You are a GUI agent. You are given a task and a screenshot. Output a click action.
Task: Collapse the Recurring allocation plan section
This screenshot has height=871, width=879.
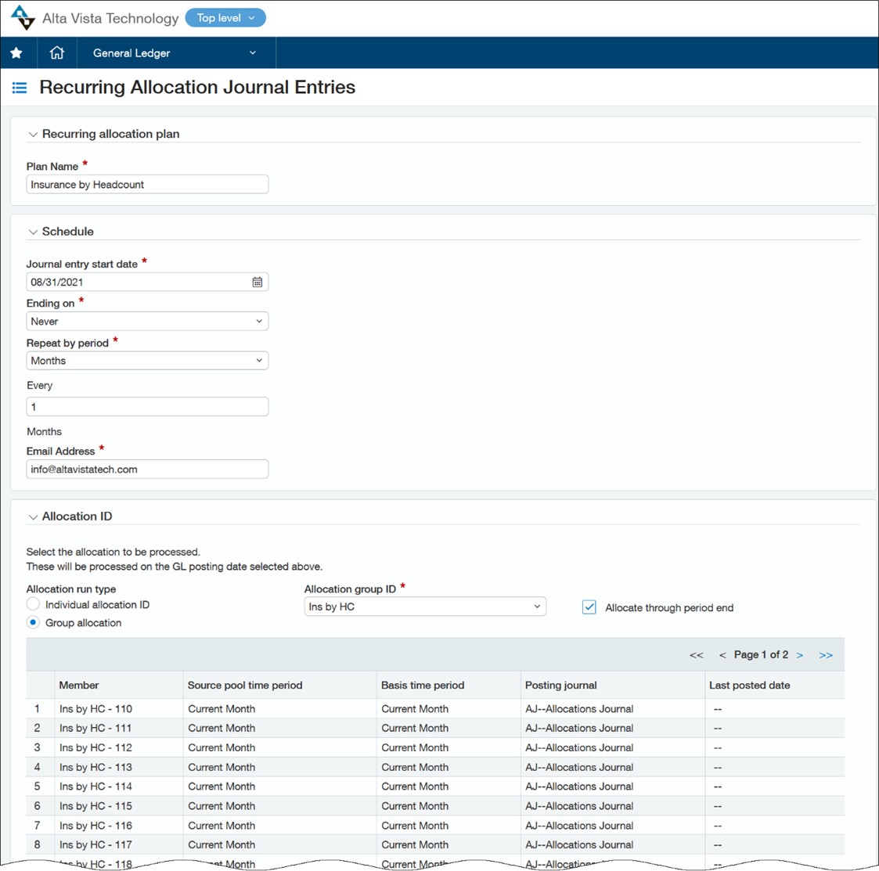[x=33, y=135]
